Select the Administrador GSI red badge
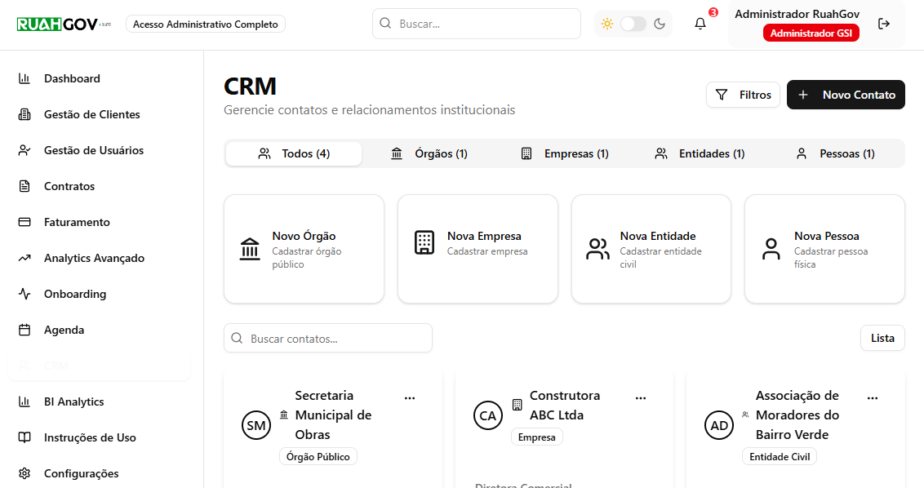 [811, 33]
